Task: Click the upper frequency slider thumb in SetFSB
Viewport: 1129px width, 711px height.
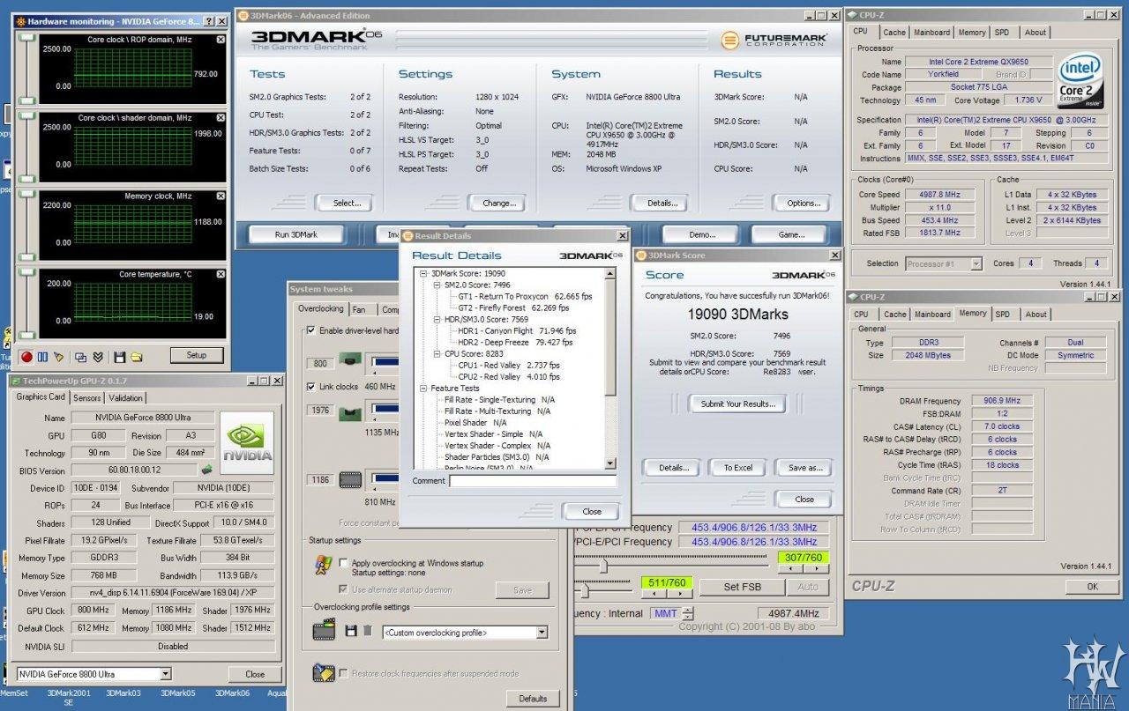Action: (603, 567)
